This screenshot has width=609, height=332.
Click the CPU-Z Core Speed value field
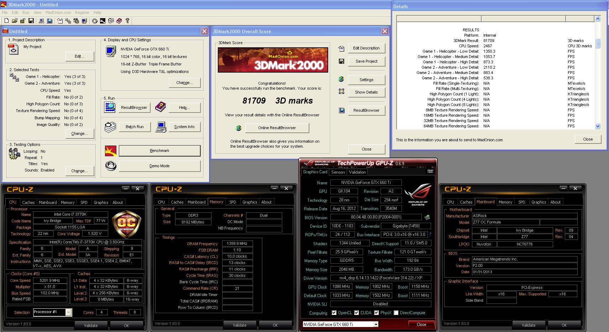(x=50, y=280)
